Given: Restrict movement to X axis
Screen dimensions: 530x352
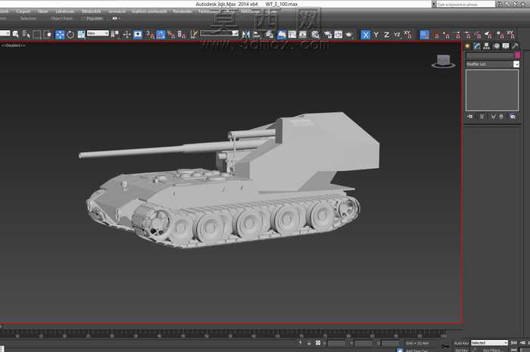Looking at the screenshot, I should pyautogui.click(x=366, y=35).
